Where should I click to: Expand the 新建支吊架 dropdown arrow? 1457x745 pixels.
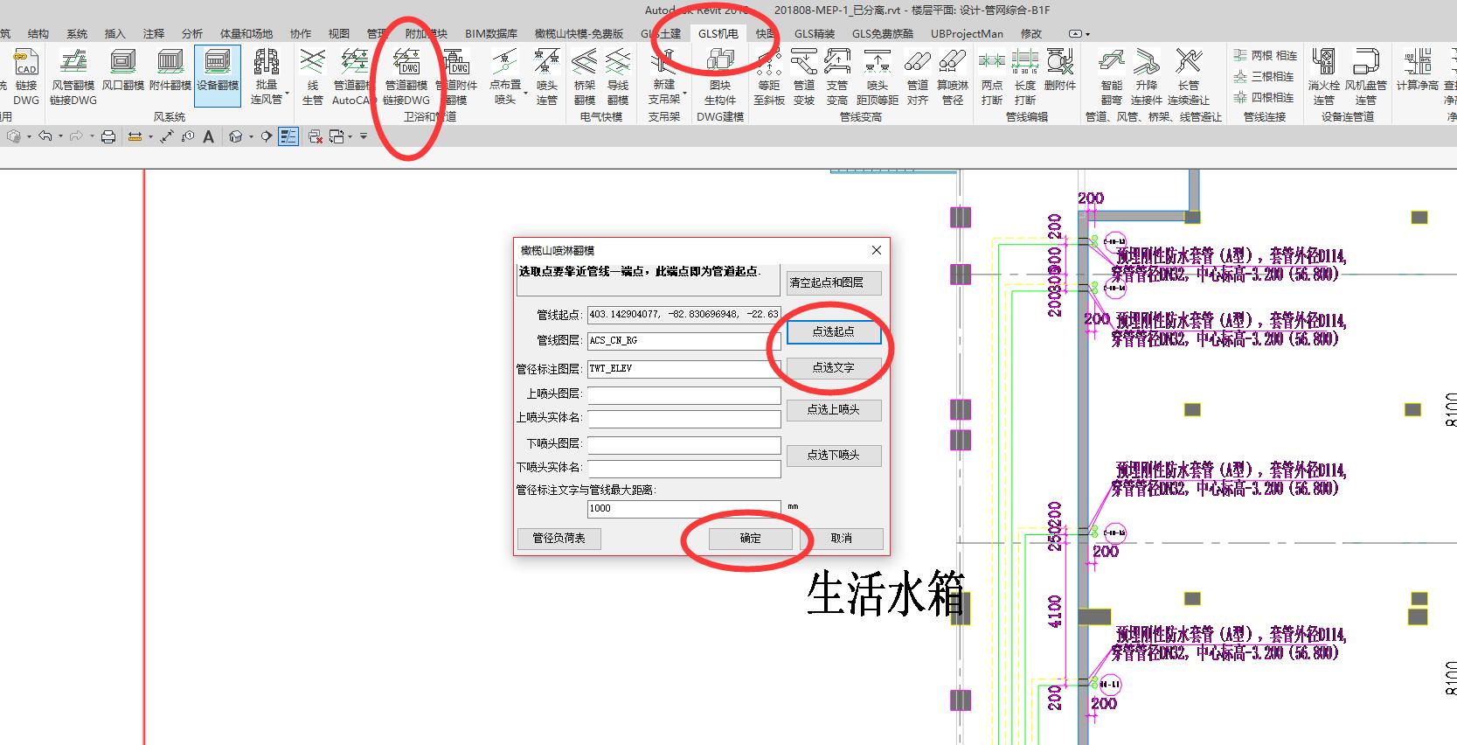coord(684,92)
